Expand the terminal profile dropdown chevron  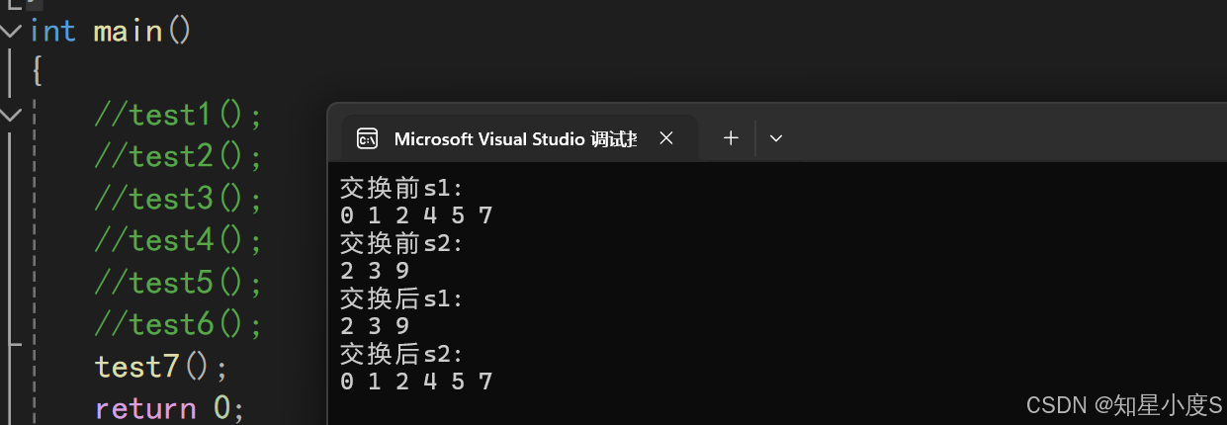[776, 138]
